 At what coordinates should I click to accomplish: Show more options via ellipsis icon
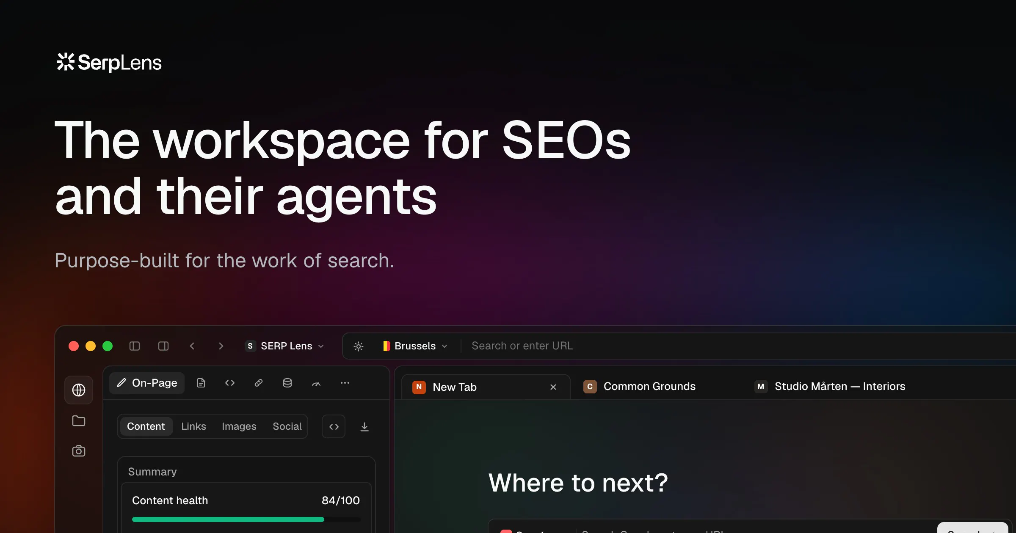click(345, 383)
